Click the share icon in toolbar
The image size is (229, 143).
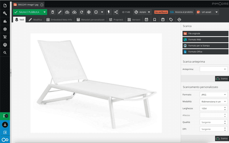tap(116, 12)
